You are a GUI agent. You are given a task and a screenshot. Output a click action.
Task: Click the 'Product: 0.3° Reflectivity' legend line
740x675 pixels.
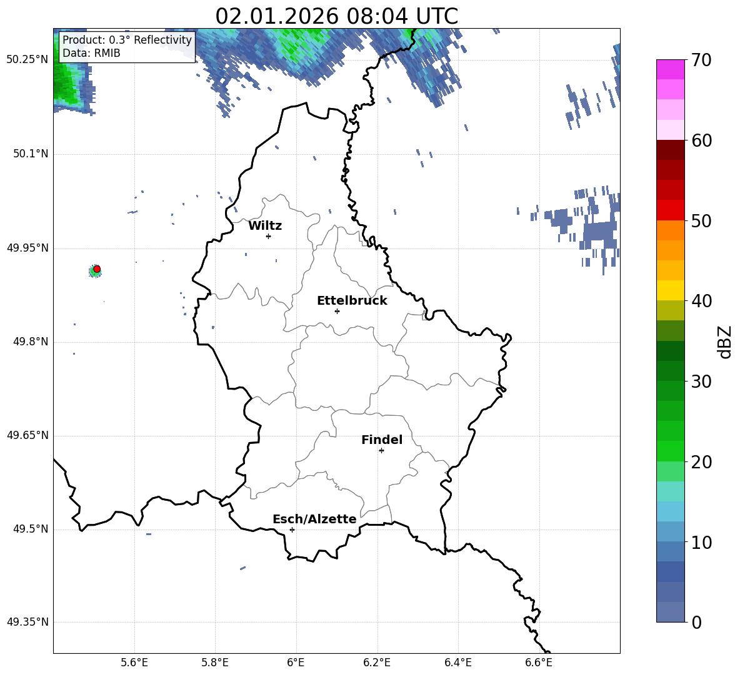(x=127, y=39)
